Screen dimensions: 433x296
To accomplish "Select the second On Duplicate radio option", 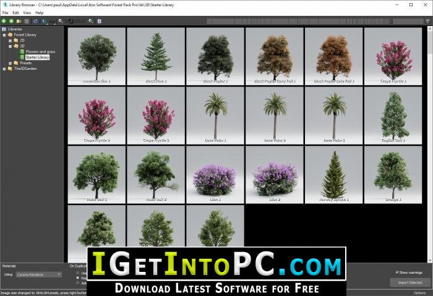I will (77, 278).
